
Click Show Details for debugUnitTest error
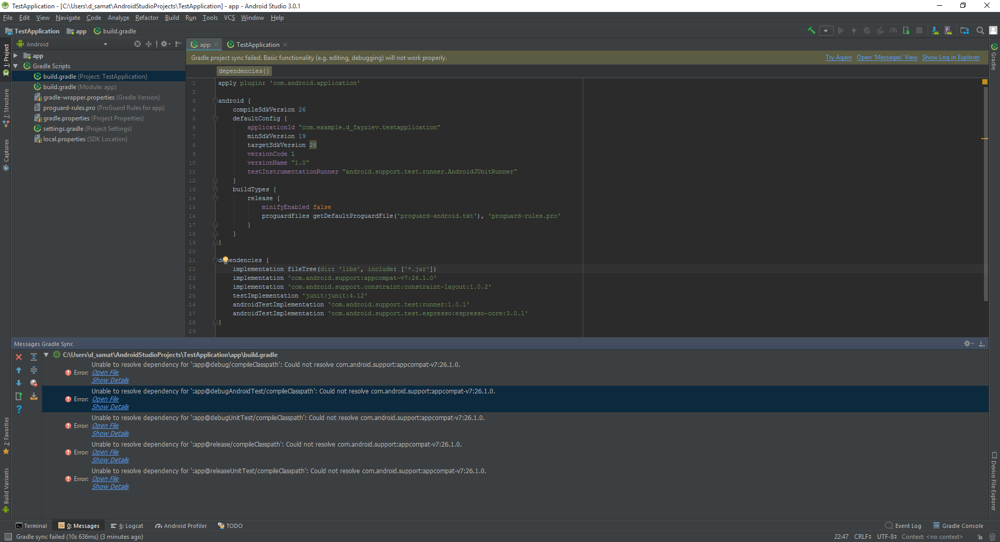coord(110,434)
